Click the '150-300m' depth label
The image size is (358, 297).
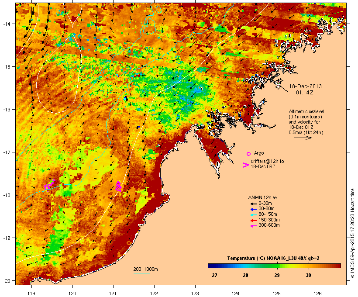(x=269, y=220)
